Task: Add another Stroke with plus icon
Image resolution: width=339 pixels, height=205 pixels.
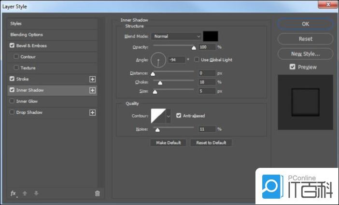Action: (93, 79)
